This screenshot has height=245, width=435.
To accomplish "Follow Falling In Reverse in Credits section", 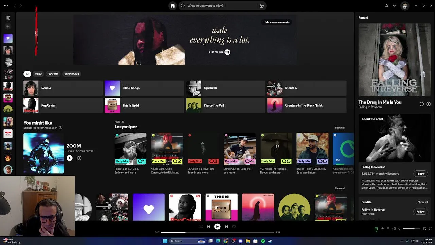I will [x=420, y=212].
